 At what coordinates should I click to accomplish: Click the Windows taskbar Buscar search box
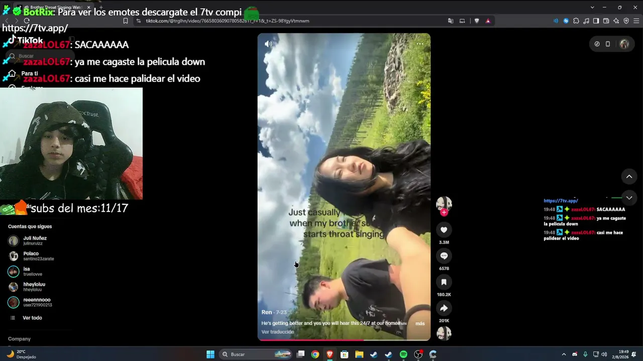(256, 354)
